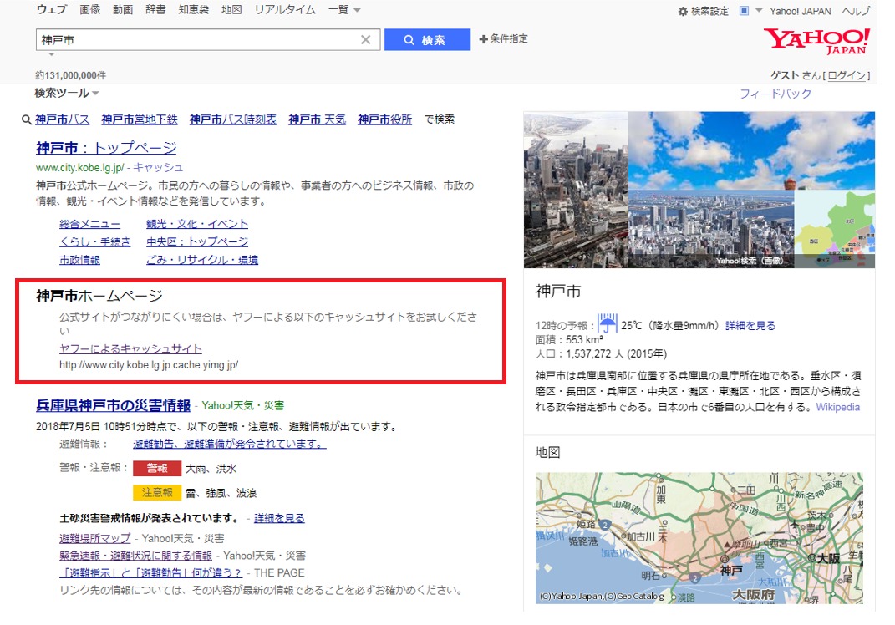Clear the search box with the X icon

365,39
